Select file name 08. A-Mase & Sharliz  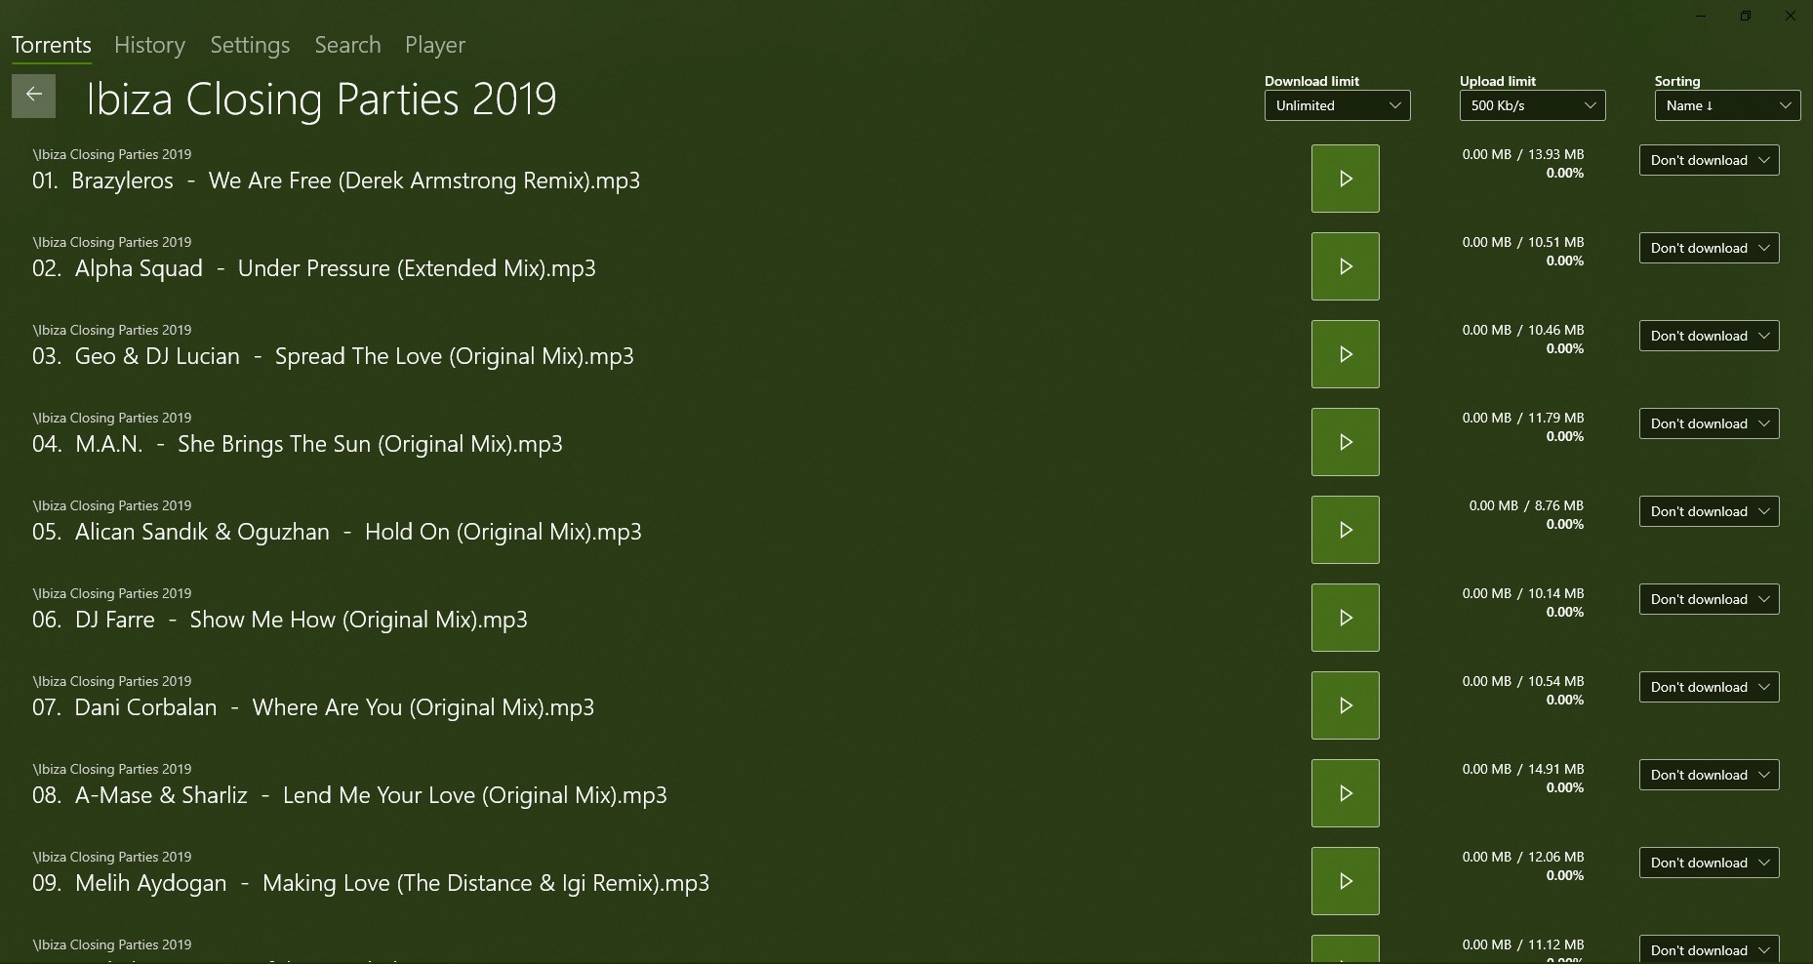pos(349,795)
